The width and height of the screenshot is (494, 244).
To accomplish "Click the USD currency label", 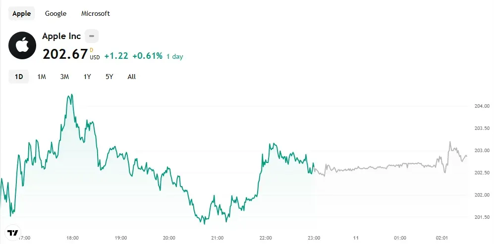I will [x=95, y=57].
